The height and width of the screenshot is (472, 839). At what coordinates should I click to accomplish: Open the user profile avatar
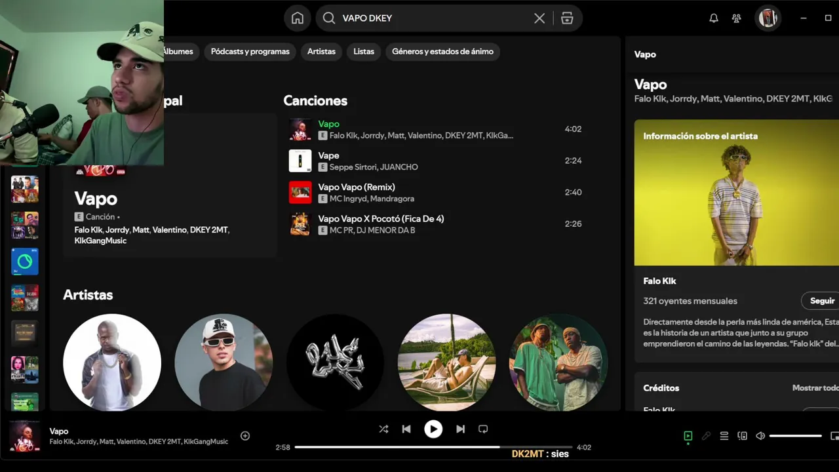(x=768, y=18)
